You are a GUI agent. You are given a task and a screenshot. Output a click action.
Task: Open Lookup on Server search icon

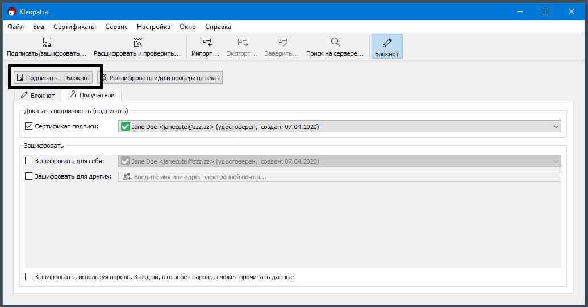coord(335,43)
